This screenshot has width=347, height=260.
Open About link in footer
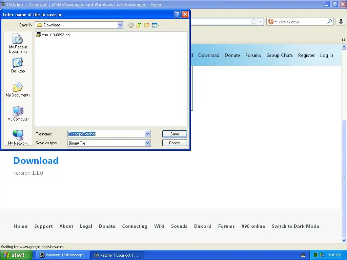click(x=66, y=226)
